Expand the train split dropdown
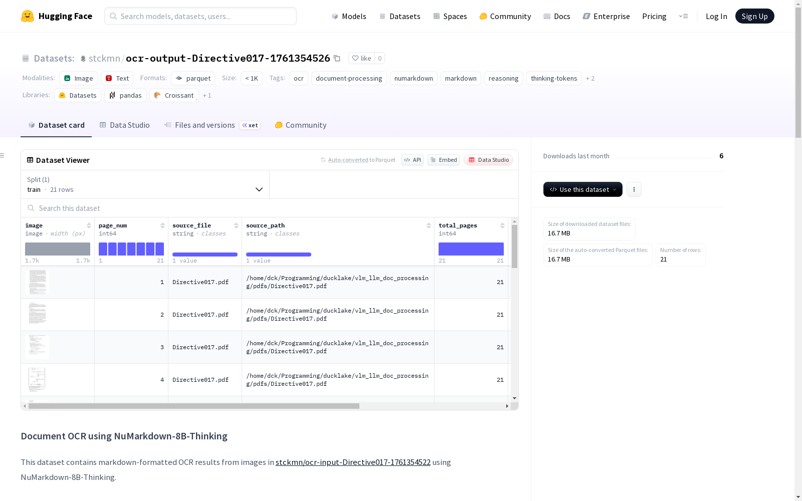Screen dimensions: 802x501 point(145,184)
